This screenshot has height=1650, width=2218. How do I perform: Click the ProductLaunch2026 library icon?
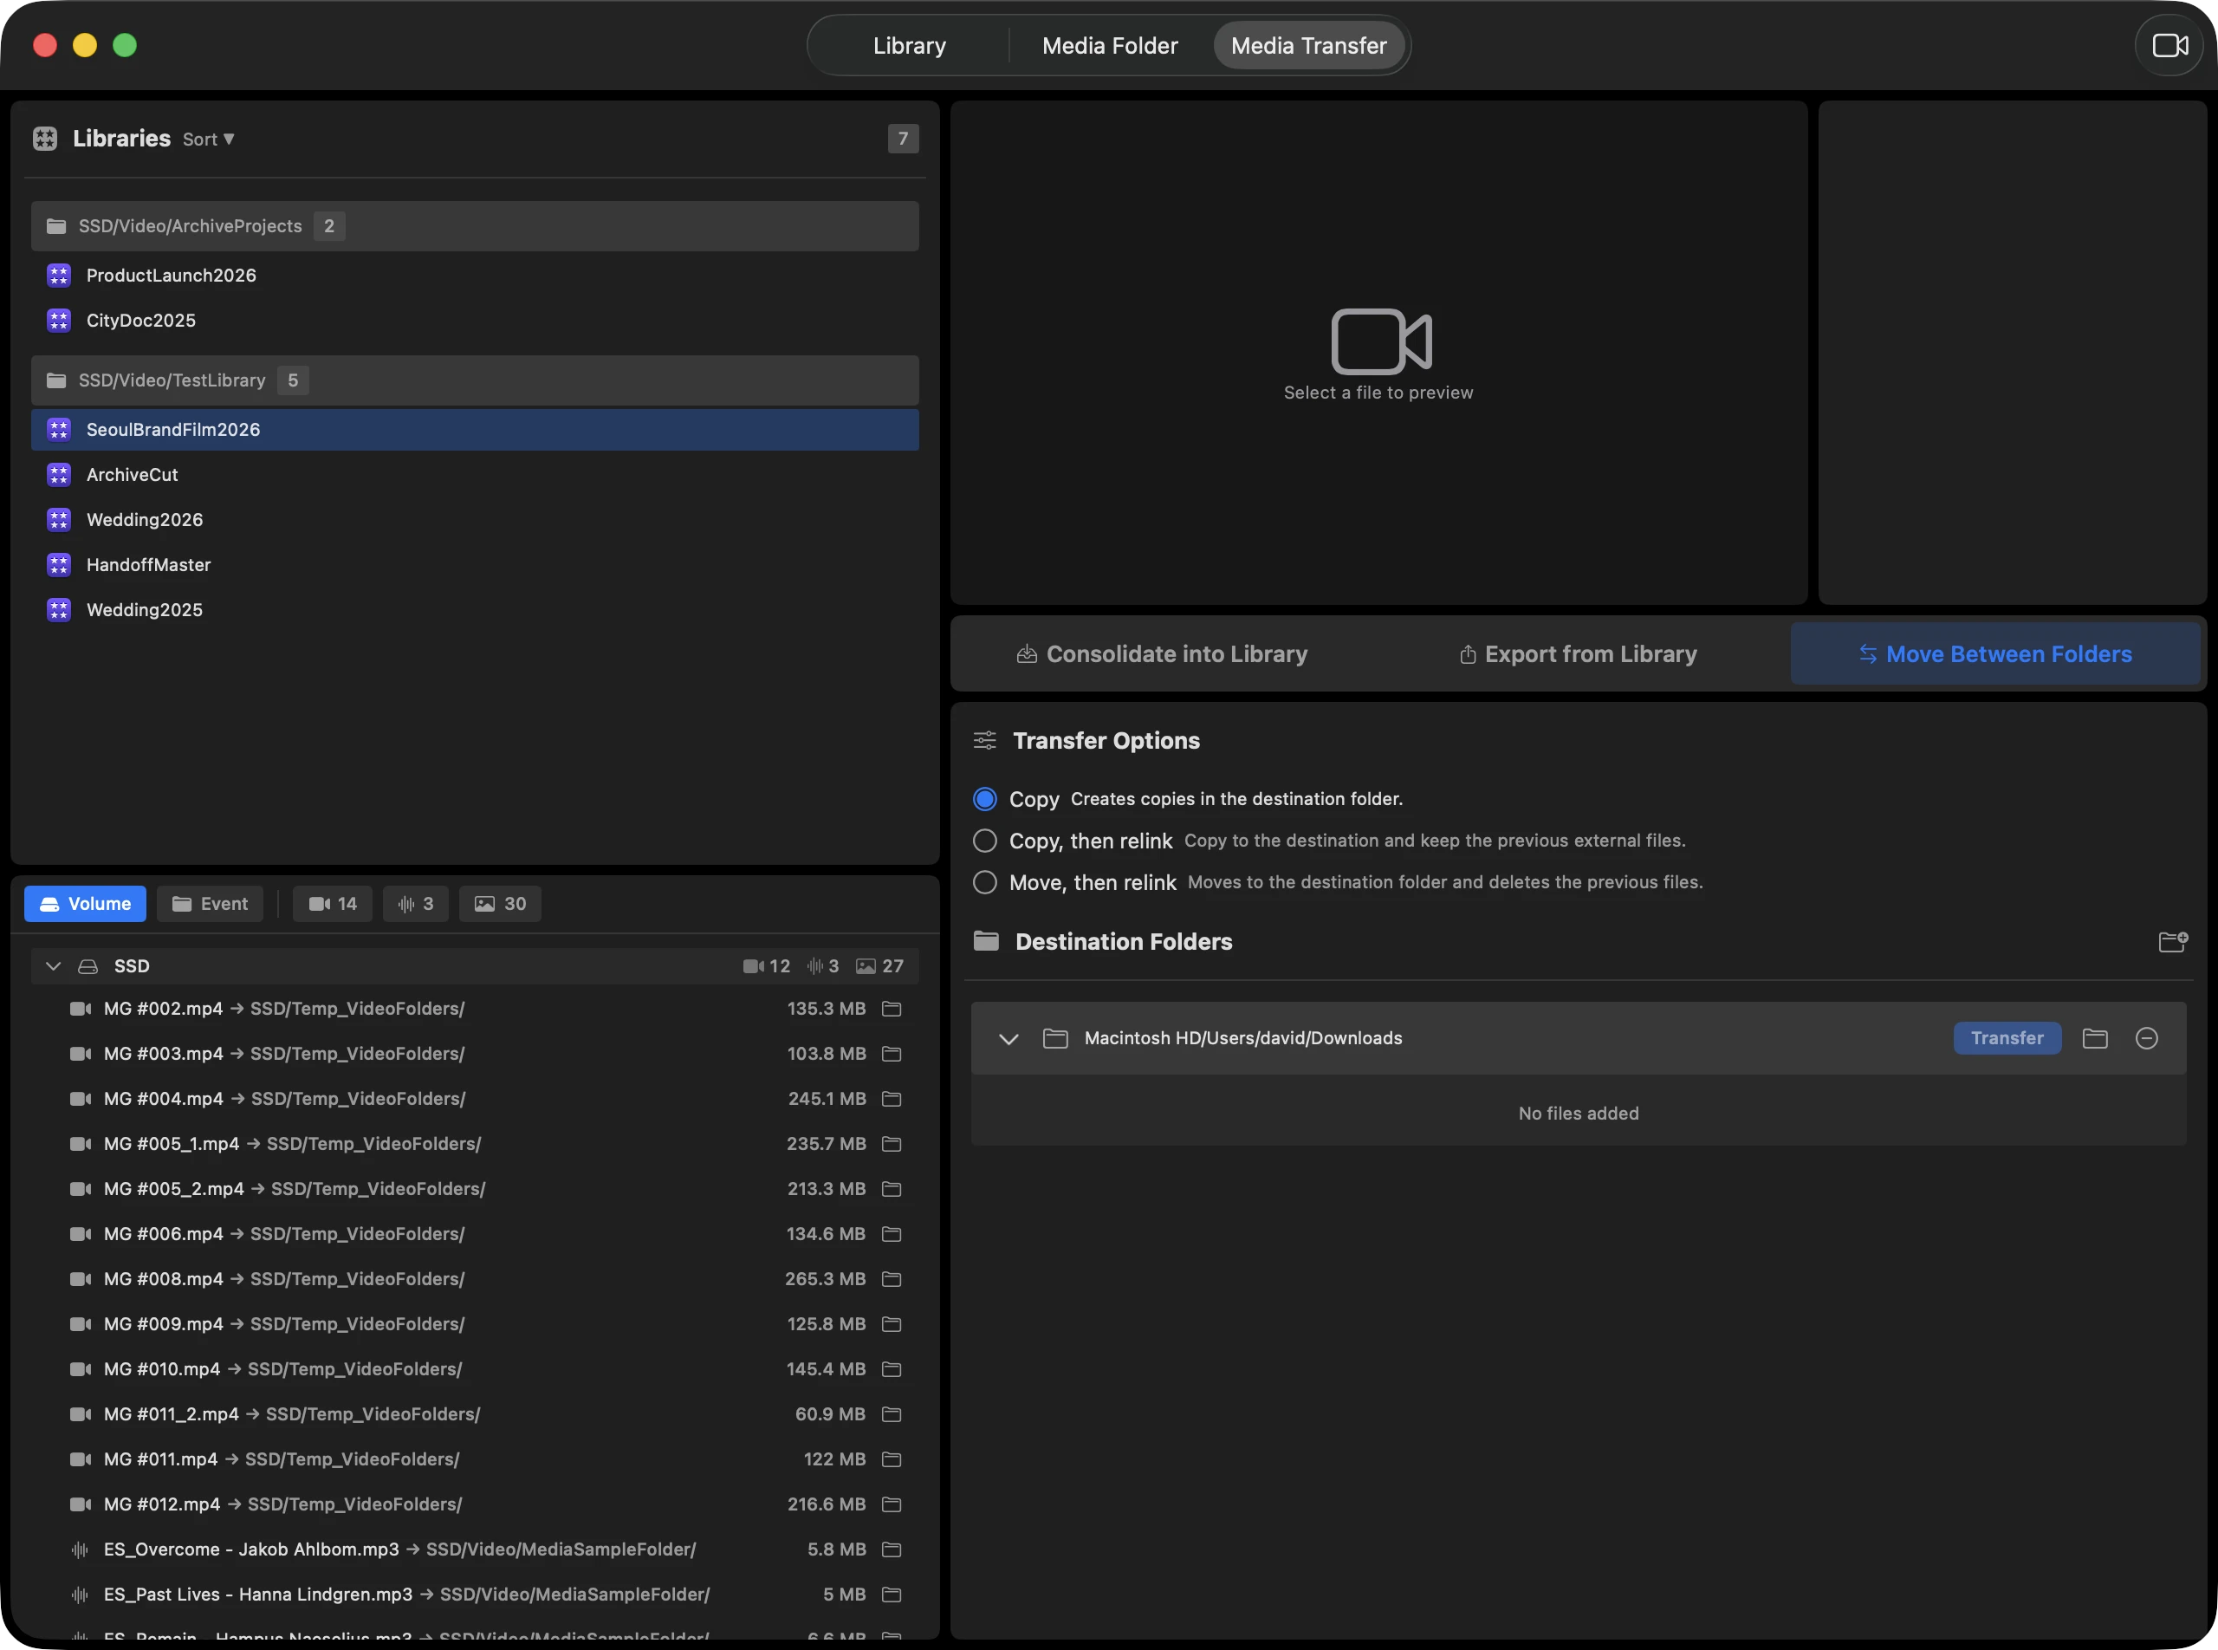coord(59,275)
